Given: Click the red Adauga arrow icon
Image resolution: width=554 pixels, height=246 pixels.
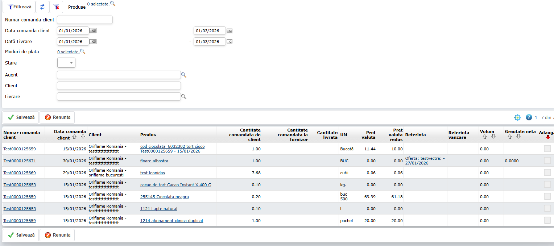Looking at the screenshot, I should [x=547, y=137].
